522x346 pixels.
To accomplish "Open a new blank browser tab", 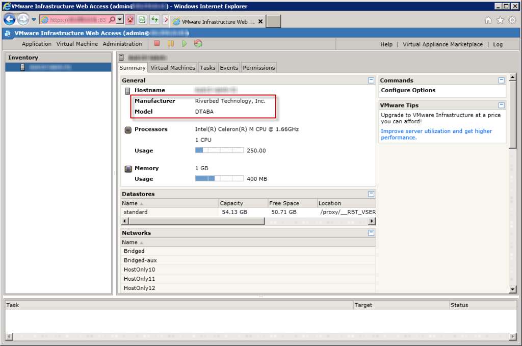I will pyautogui.click(x=273, y=21).
